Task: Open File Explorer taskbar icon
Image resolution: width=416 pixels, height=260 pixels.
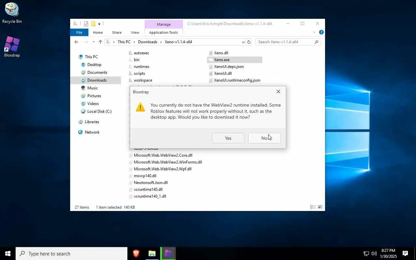Action: [x=152, y=253]
